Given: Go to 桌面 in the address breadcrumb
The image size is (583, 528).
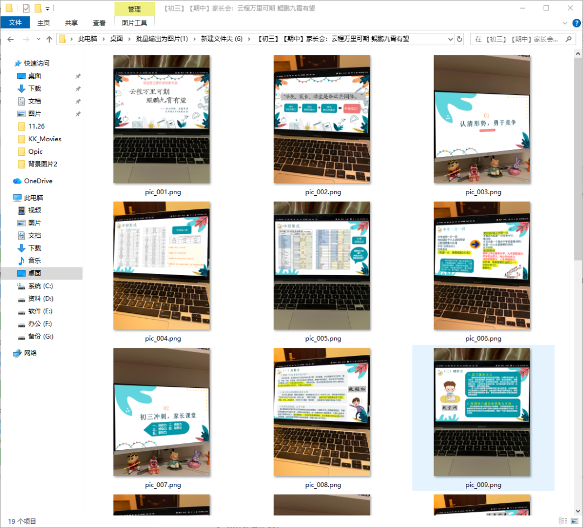Looking at the screenshot, I should pos(116,39).
